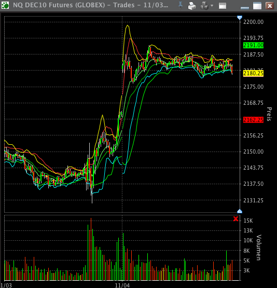Image resolution: width=277 pixels, height=288 pixels.
Task: Pin the chart window with the pushpin icon
Action: [181, 6]
